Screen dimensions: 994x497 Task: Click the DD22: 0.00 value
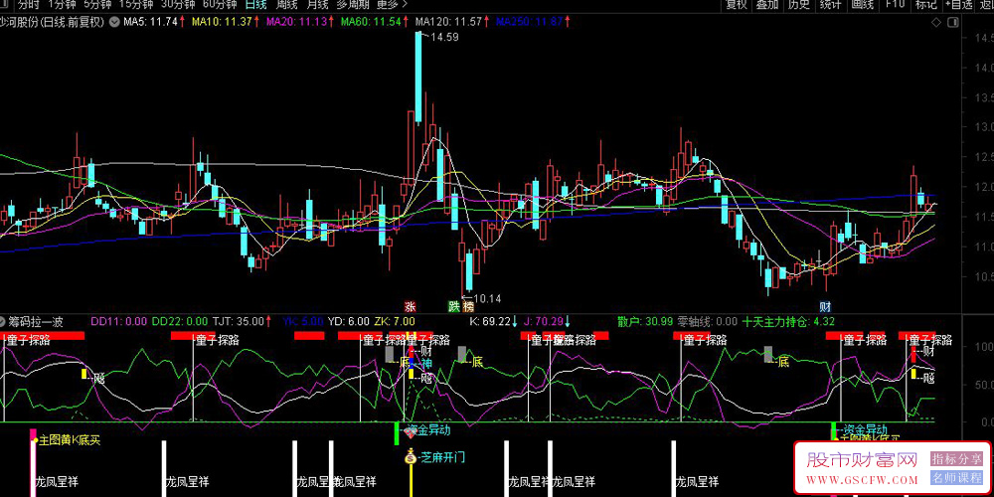coord(180,321)
